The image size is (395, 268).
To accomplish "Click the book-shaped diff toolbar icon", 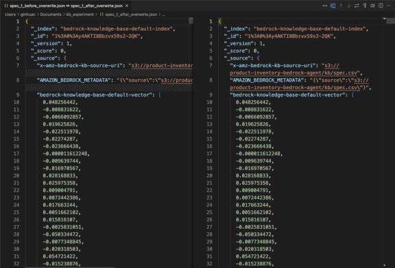I will pyautogui.click(x=373, y=5).
